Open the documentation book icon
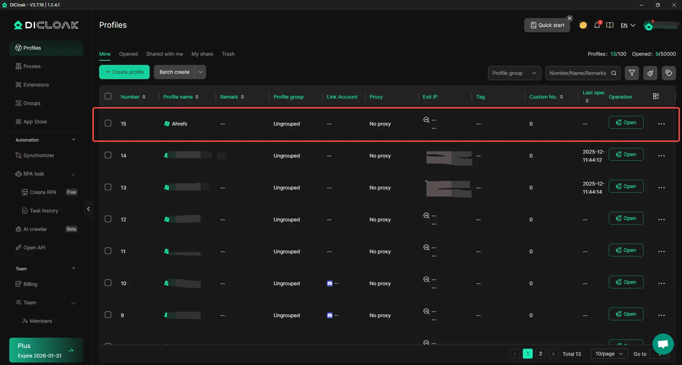The height and width of the screenshot is (365, 682). (x=610, y=25)
